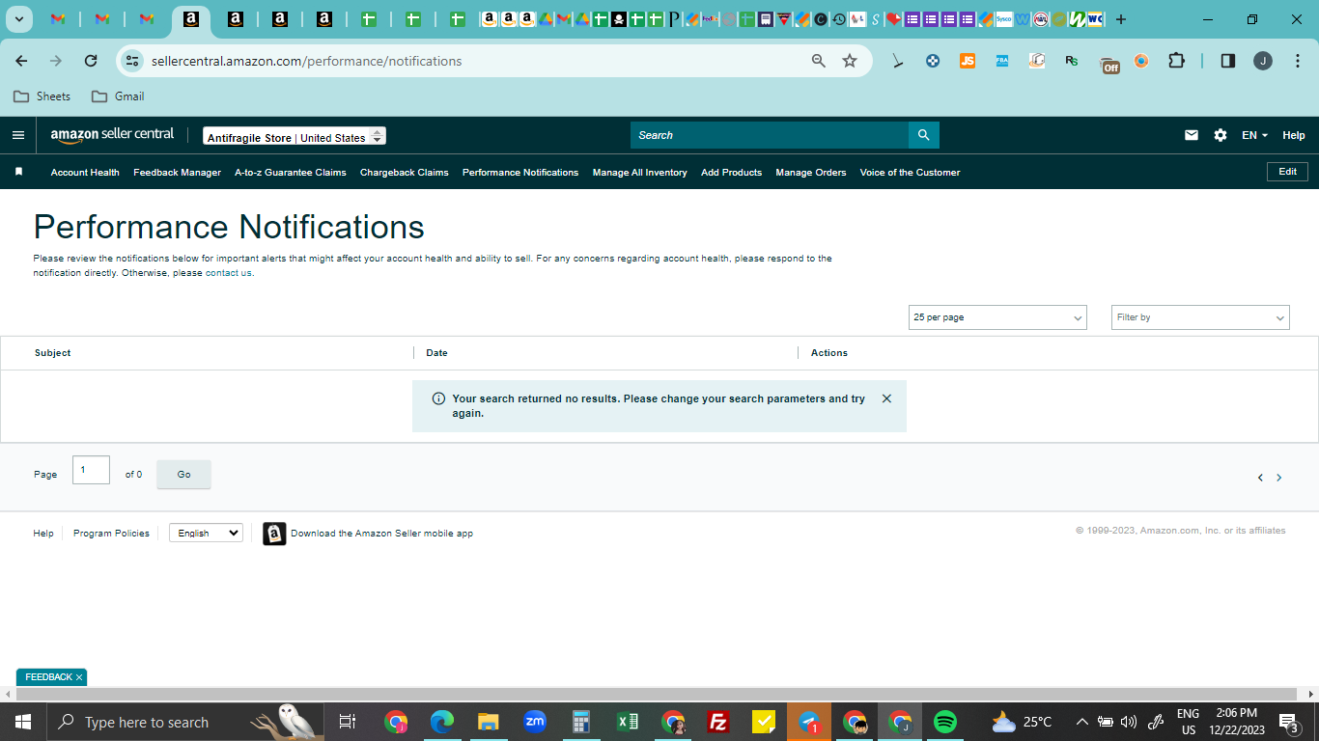
Task: Click the Amazon Seller Central logo
Action: 113,135
